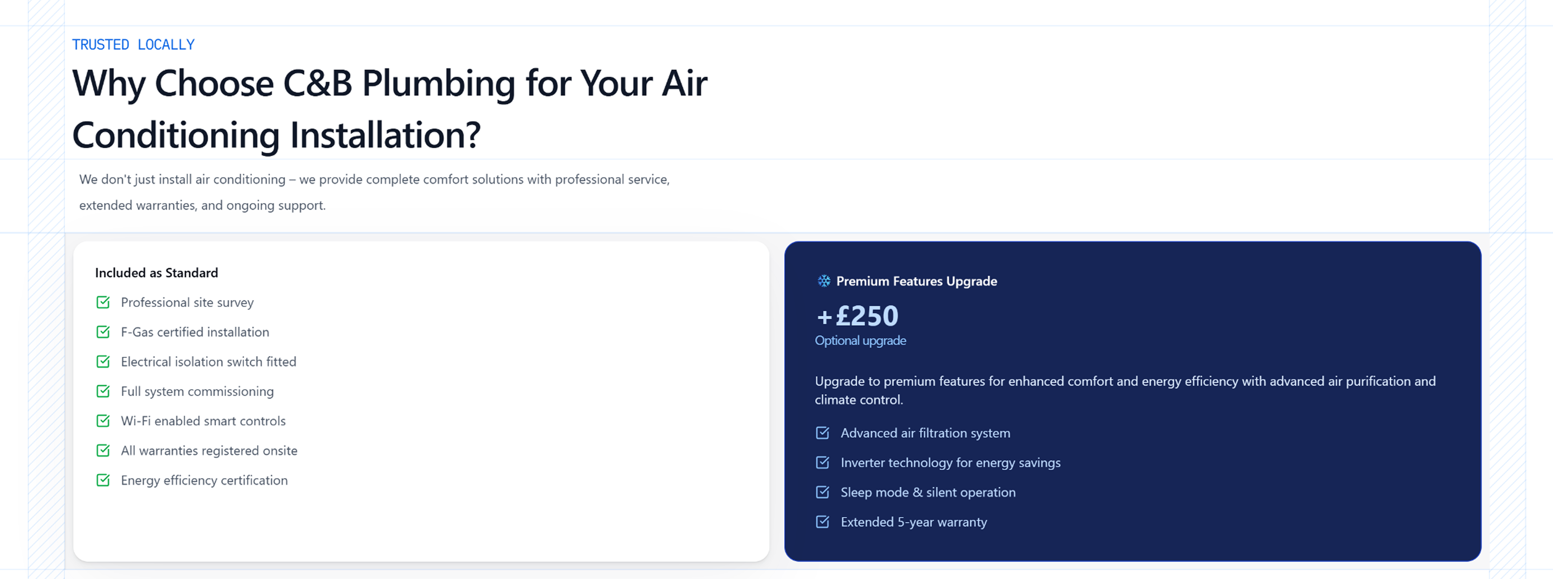Image resolution: width=1553 pixels, height=579 pixels.
Task: Click the check icon beside Electrical isolation switch fitted
Action: pos(103,361)
